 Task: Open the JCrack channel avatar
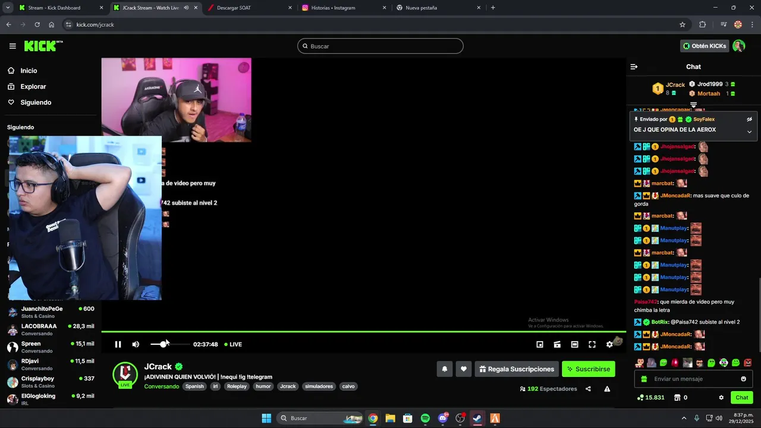point(125,374)
